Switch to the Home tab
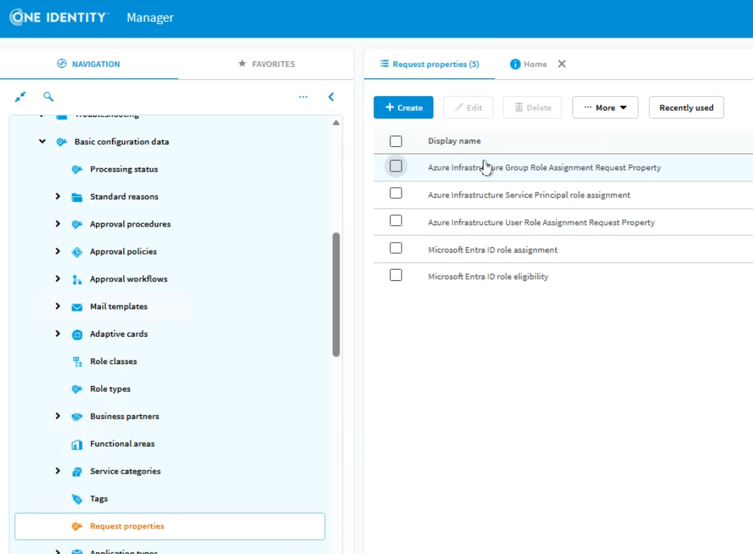This screenshot has width=753, height=554. [529, 64]
